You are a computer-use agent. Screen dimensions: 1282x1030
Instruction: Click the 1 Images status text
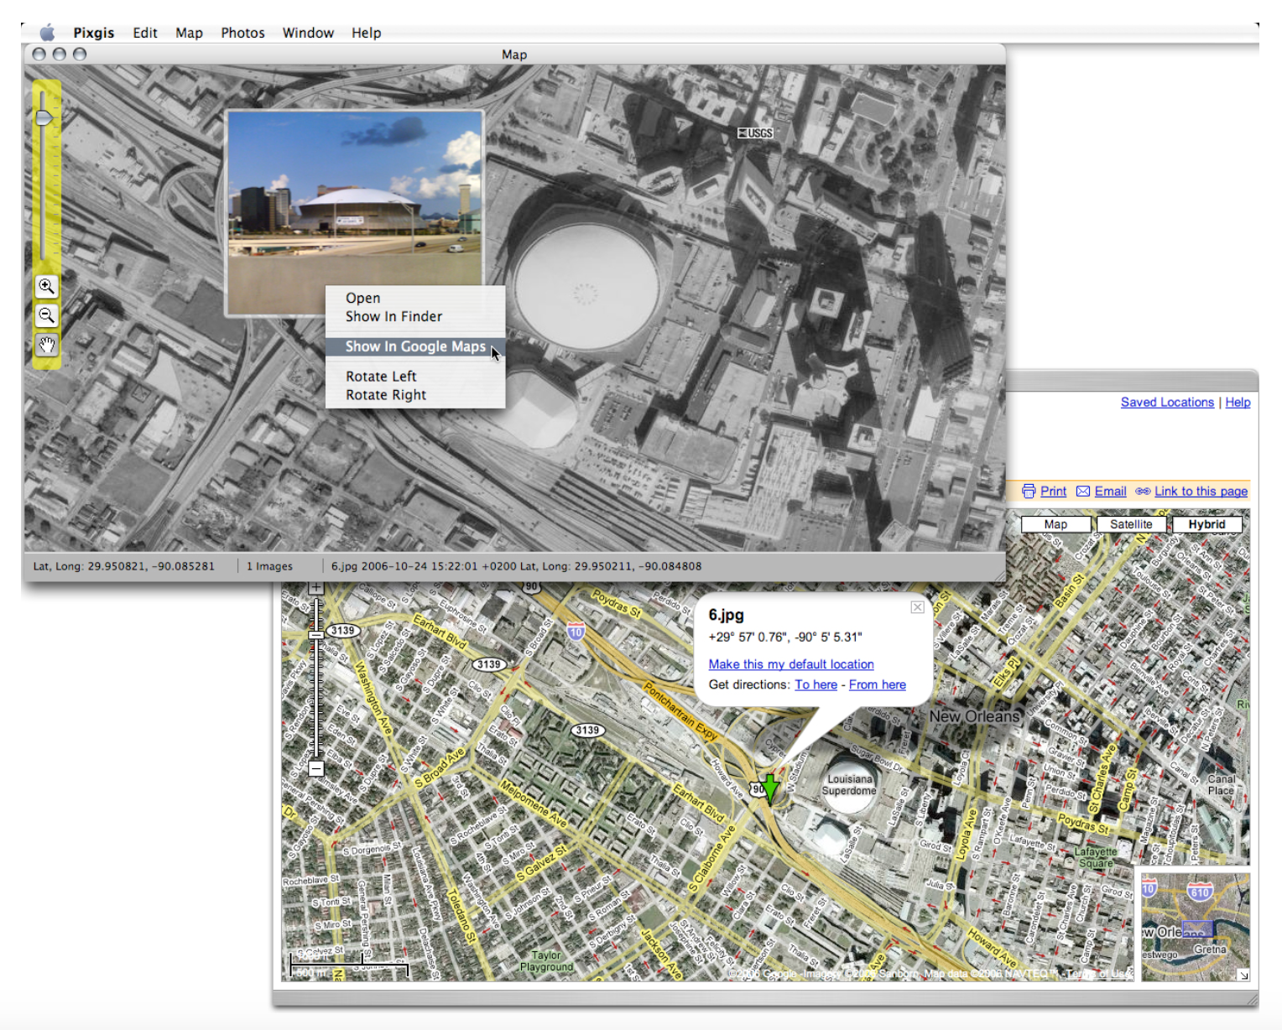pyautogui.click(x=269, y=566)
